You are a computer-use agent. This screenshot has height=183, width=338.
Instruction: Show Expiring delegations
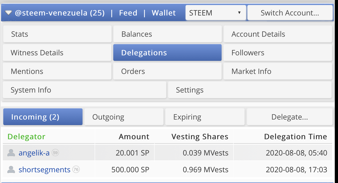point(205,117)
